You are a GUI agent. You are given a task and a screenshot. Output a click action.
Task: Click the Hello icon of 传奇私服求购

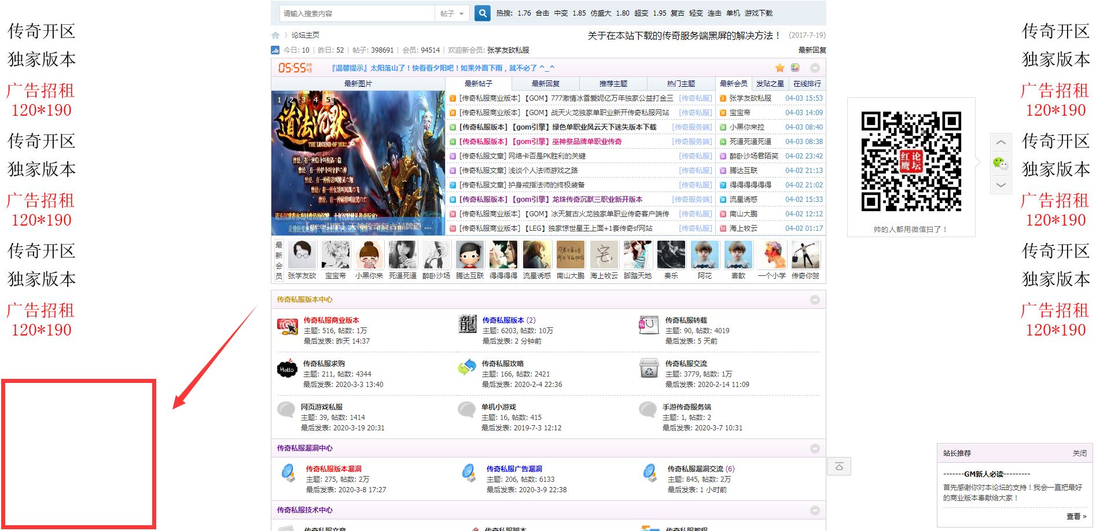(x=287, y=368)
